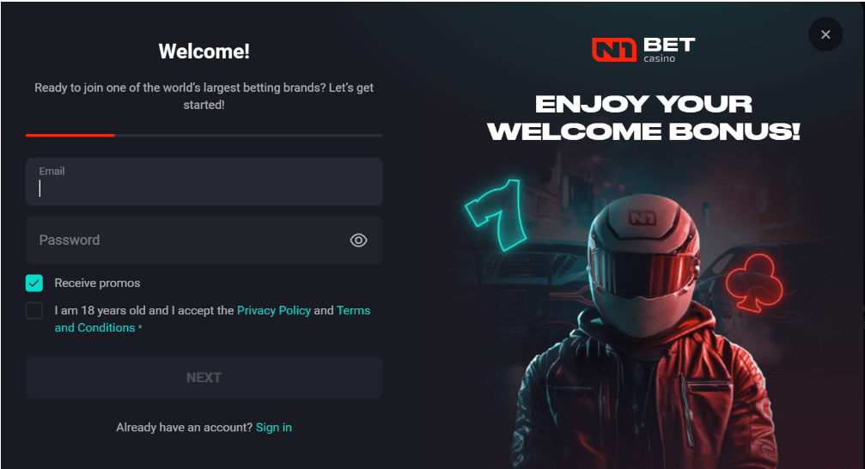865x469 pixels.
Task: Click the racer helmet visor
Action: tap(643, 271)
